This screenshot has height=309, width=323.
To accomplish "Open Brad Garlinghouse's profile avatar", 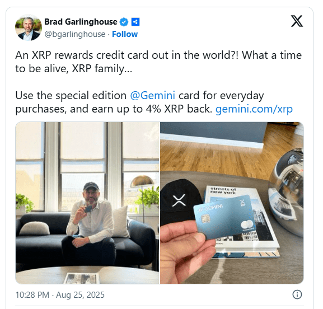I will [28, 27].
